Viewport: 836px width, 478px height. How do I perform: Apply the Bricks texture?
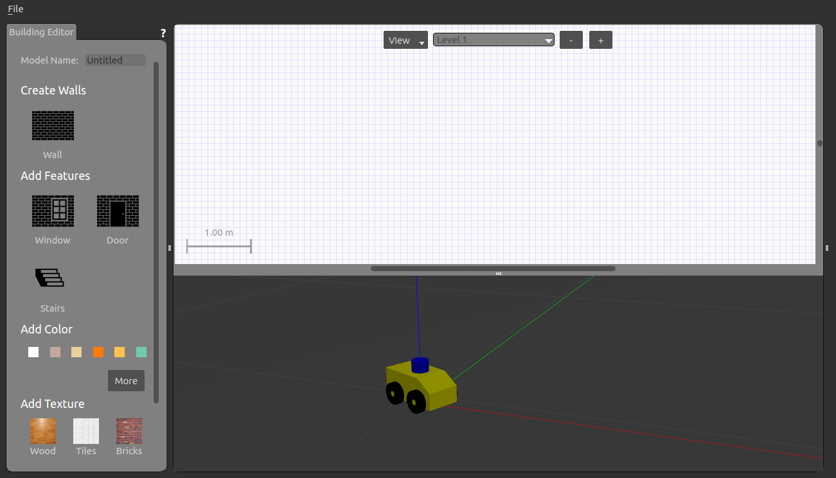[x=129, y=431]
